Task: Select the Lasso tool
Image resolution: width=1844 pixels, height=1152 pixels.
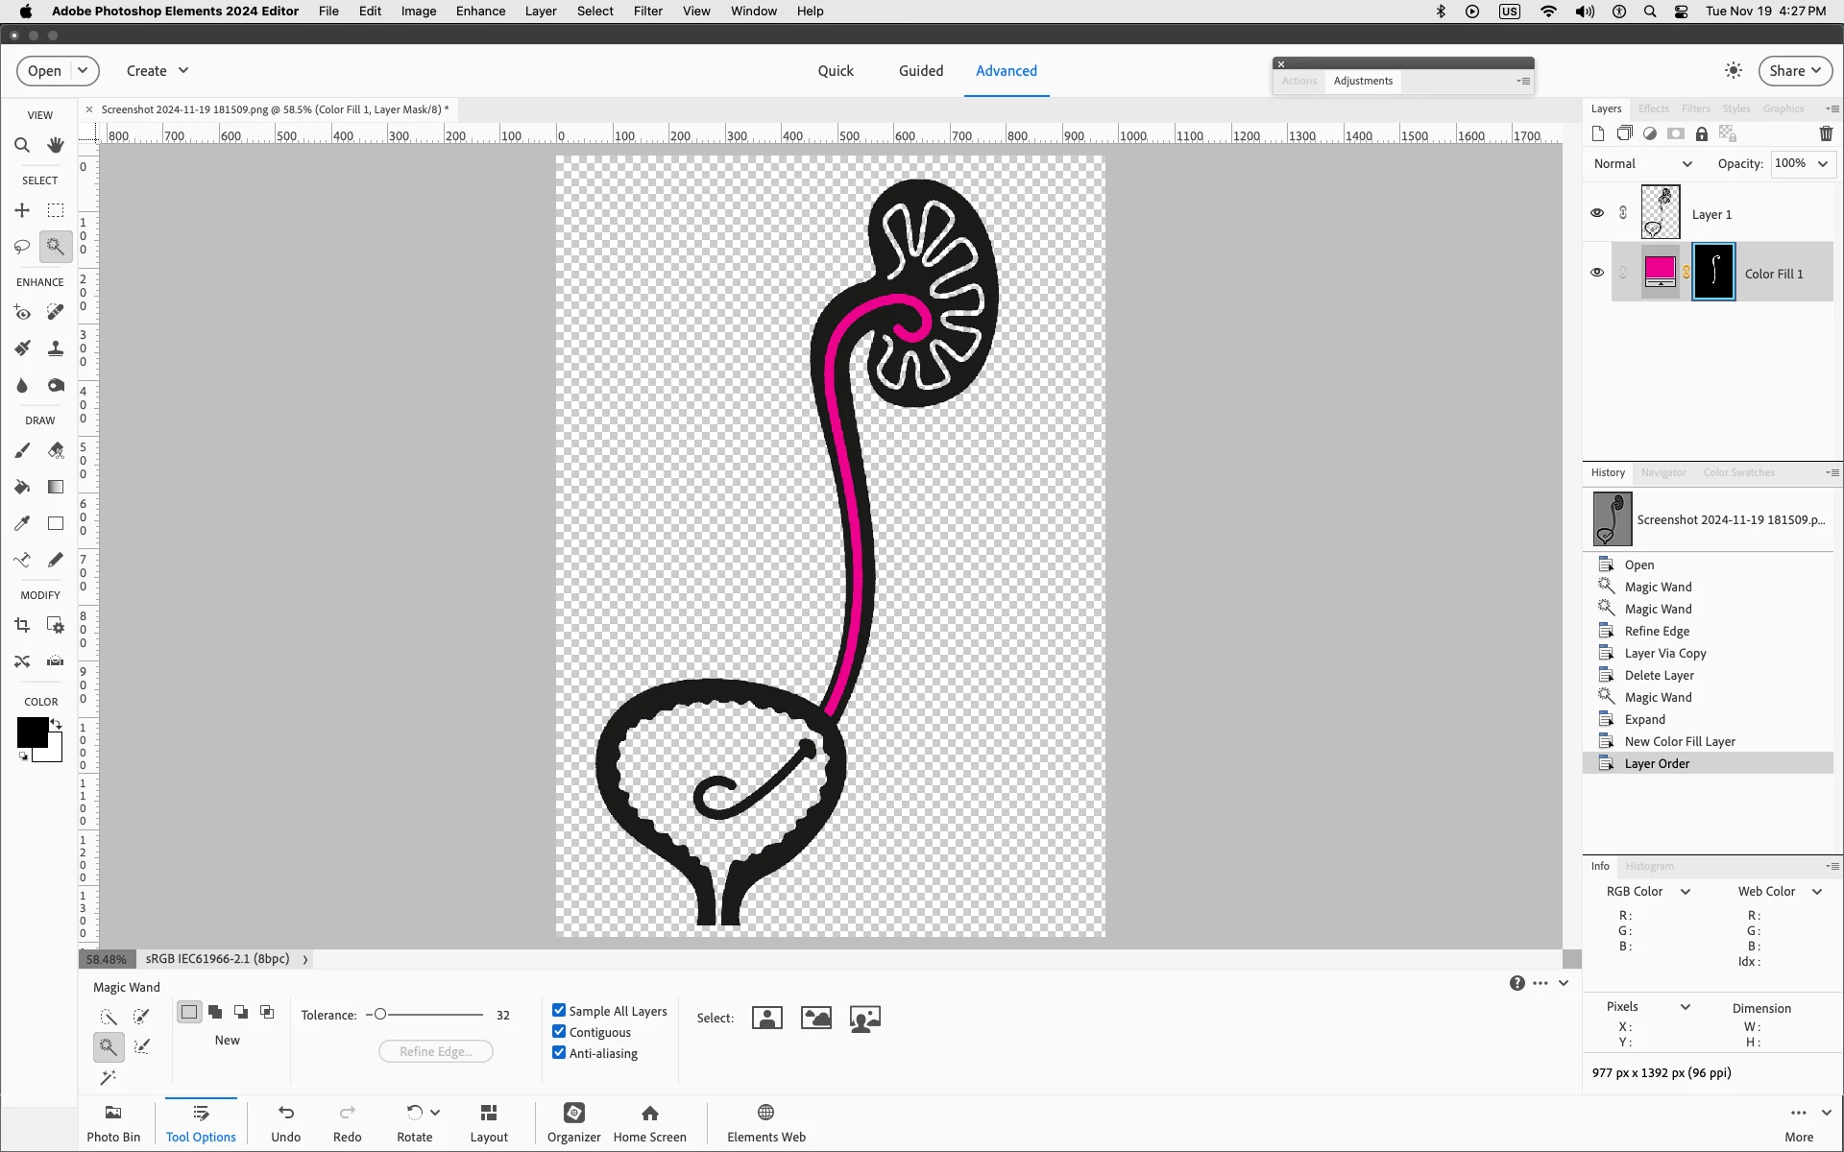Action: click(x=22, y=247)
